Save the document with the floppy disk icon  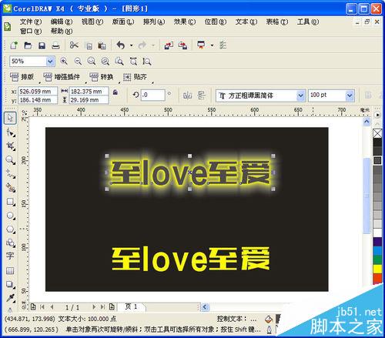pos(42,45)
